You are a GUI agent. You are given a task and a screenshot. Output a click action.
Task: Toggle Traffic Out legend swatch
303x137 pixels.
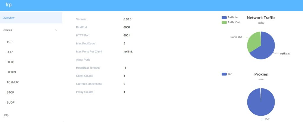pos(224,22)
